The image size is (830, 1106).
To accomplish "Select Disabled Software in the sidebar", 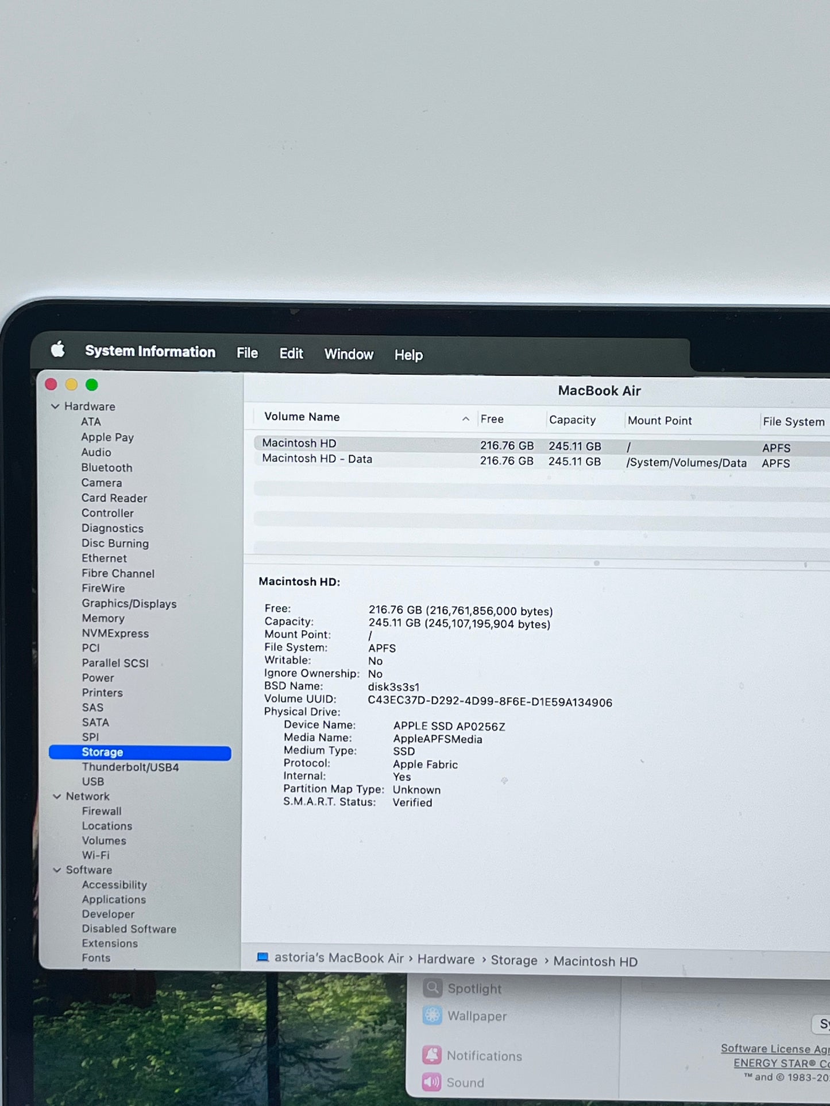I will [x=129, y=929].
